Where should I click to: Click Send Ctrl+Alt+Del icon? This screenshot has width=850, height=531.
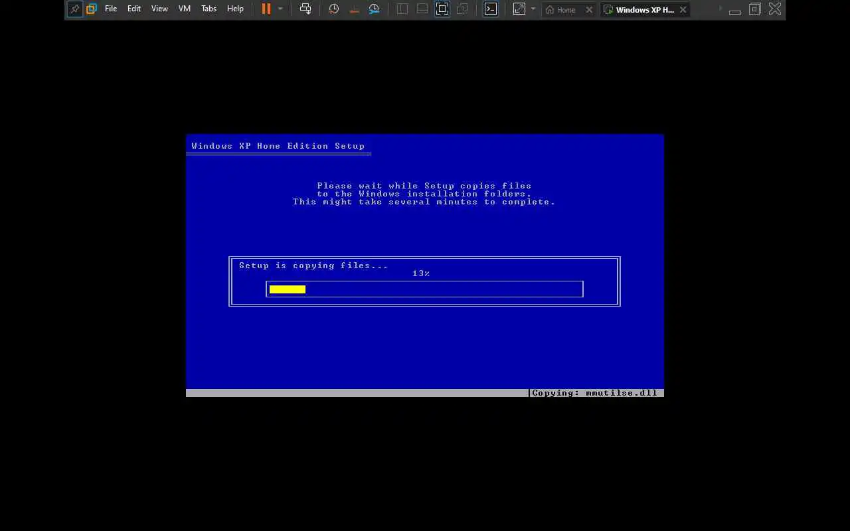305,9
